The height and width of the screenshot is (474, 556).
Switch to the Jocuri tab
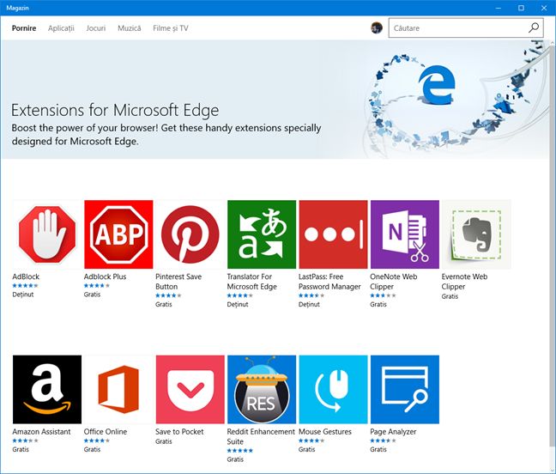96,28
